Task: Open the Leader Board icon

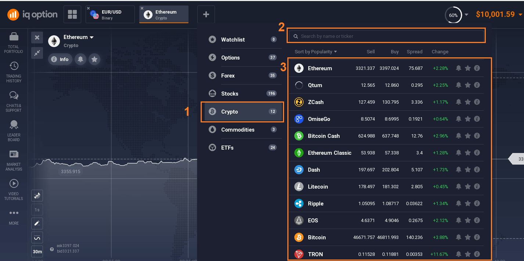Action: click(x=14, y=125)
